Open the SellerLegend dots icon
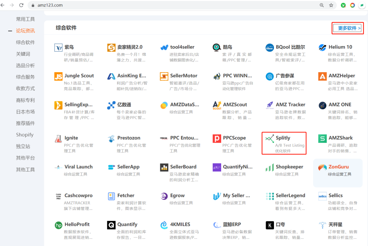Image resolution: width=368 pixels, height=246 pixels. [270, 196]
